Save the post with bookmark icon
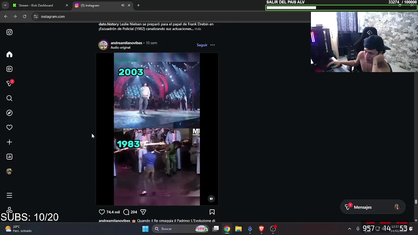This screenshot has width=418, height=235. click(212, 212)
